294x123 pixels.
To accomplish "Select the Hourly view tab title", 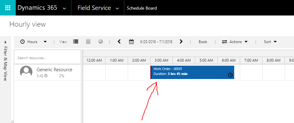I will 27,24.
